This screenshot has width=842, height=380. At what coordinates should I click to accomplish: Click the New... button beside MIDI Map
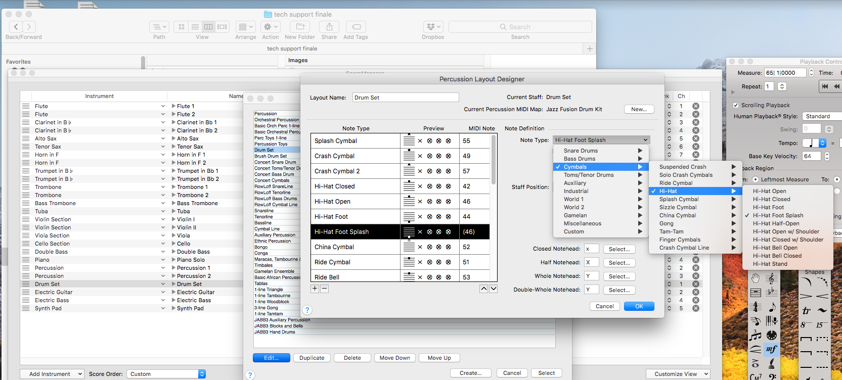639,109
